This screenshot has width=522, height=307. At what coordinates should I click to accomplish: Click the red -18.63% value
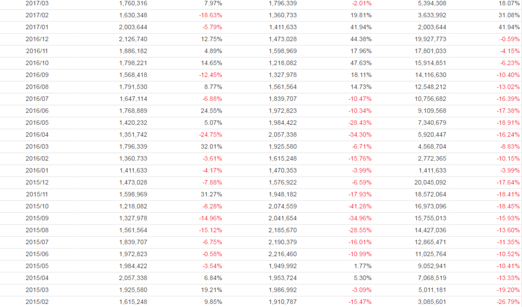210,15
